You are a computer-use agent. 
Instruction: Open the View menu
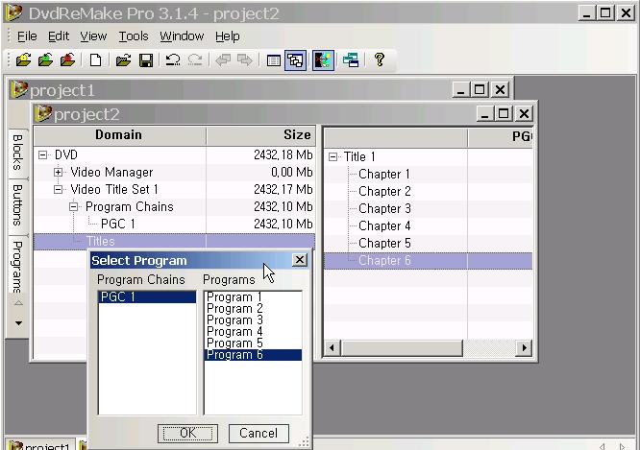pos(93,36)
